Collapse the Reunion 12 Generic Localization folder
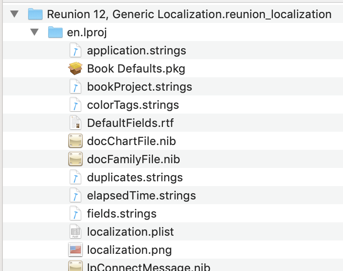343x271 pixels. [x=14, y=14]
